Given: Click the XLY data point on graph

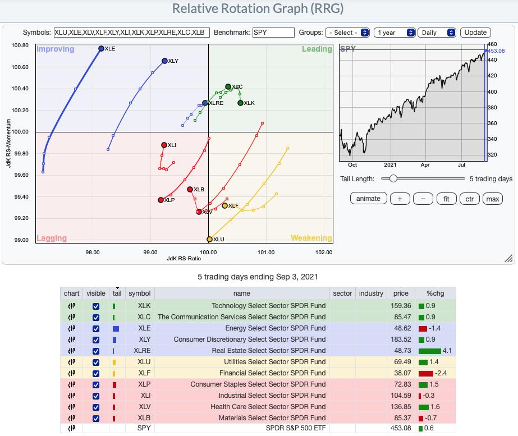Looking at the screenshot, I should tap(164, 61).
